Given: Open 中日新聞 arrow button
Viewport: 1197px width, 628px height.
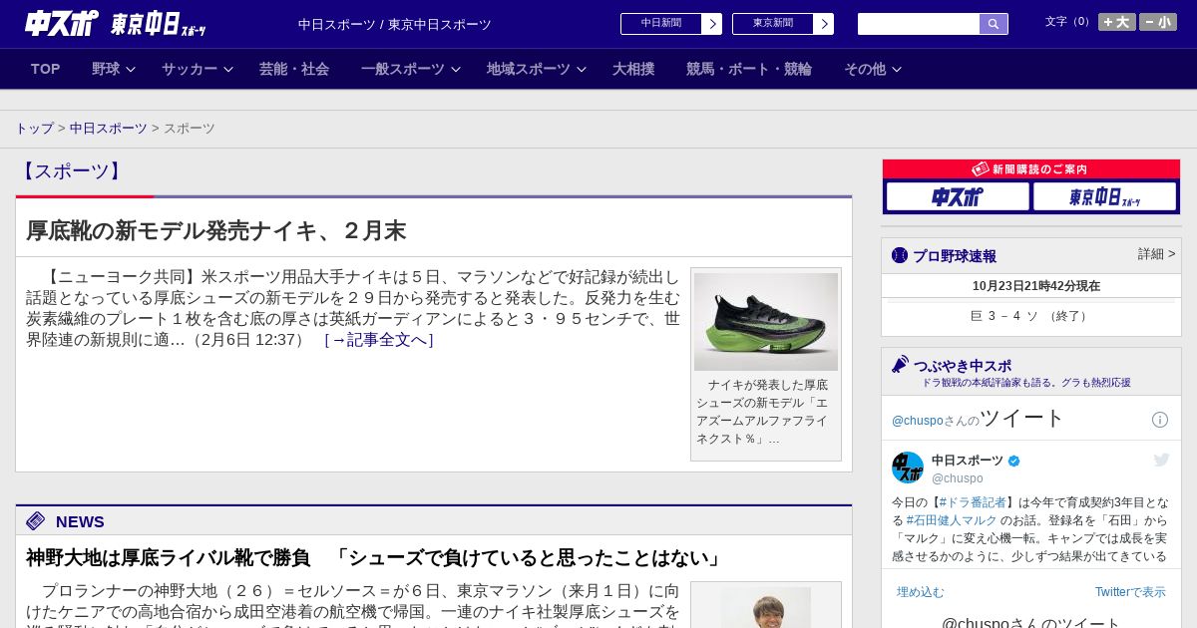Looking at the screenshot, I should [x=711, y=24].
